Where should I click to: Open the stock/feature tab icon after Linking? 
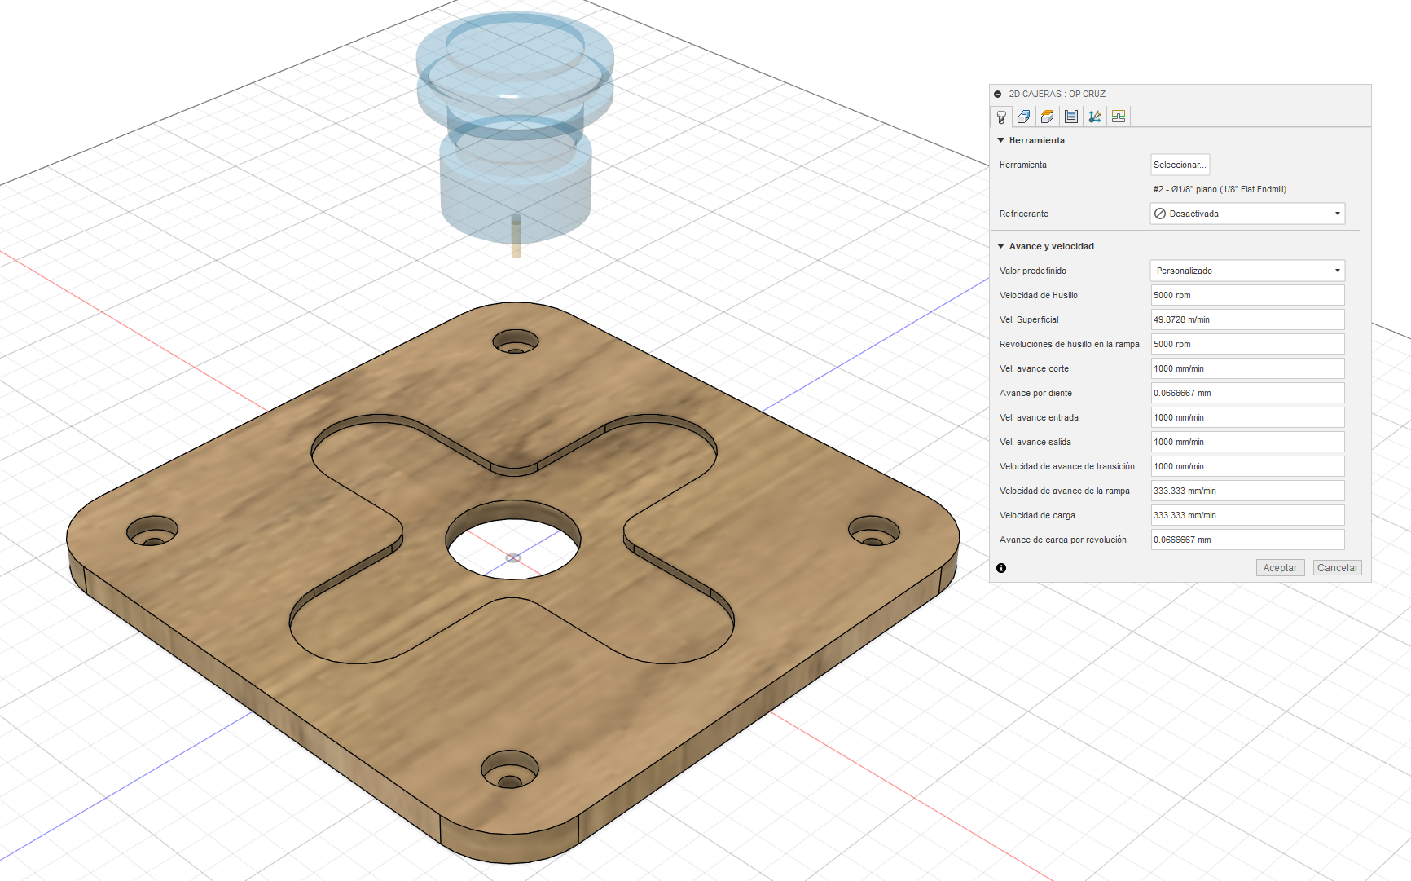tap(1119, 117)
